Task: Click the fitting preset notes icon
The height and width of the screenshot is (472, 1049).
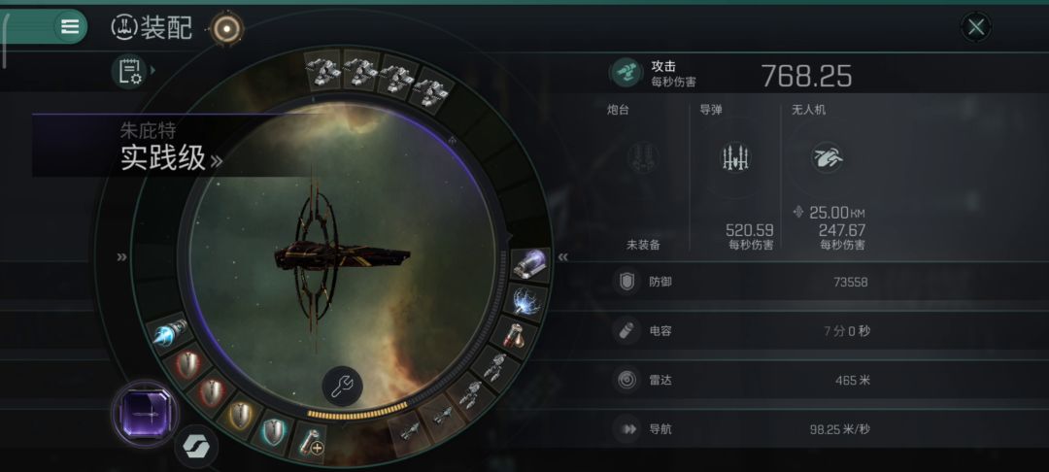Action: coord(130,71)
